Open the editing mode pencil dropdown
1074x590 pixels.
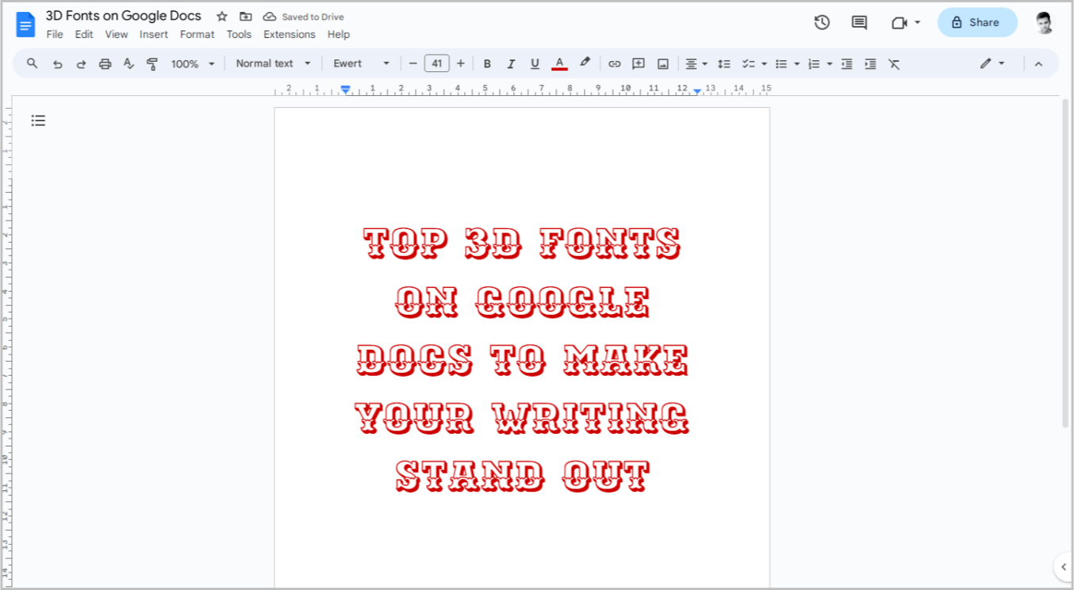coord(992,63)
